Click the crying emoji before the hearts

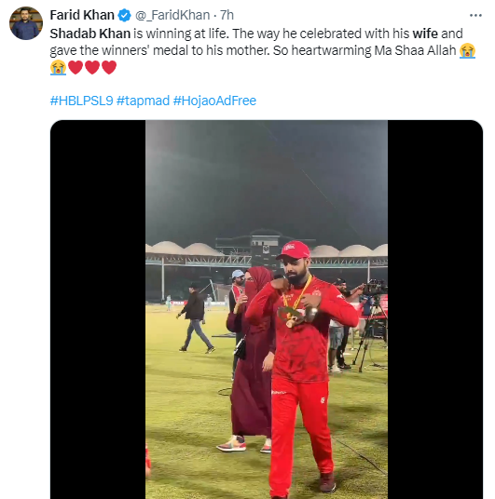(58, 67)
